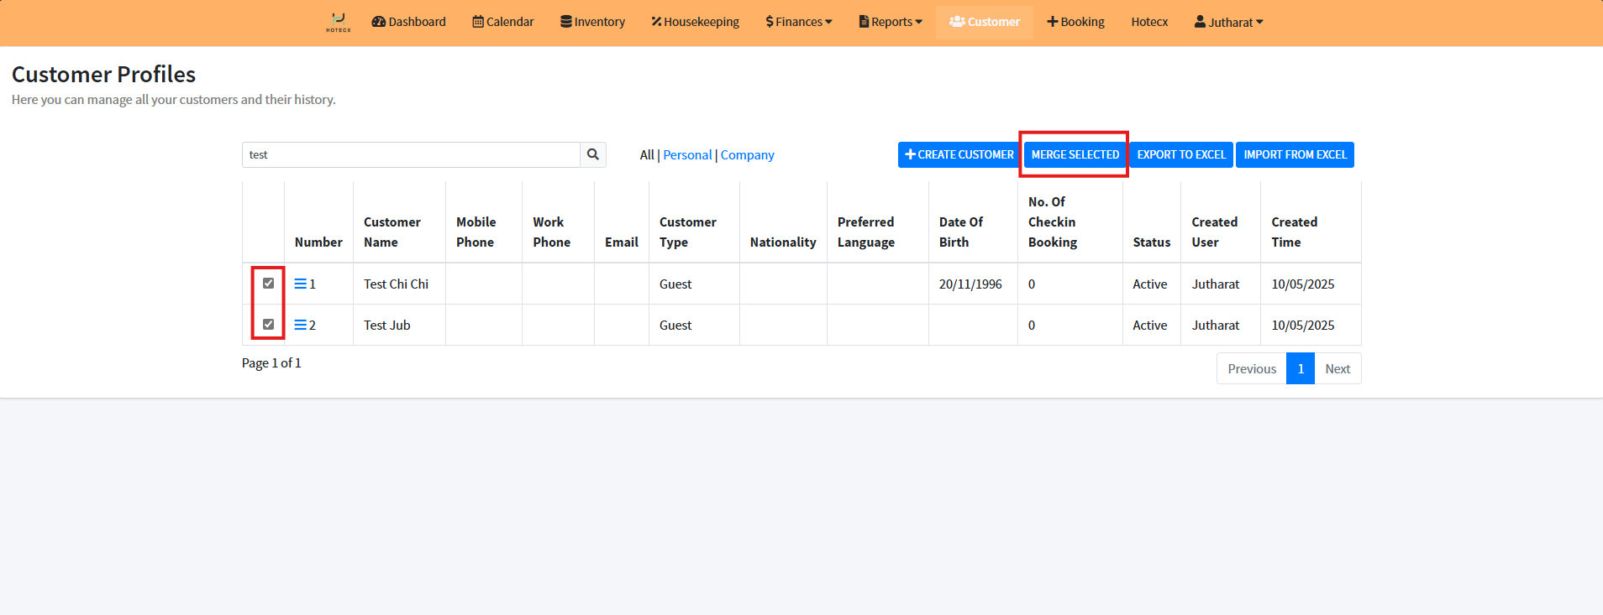1603x615 pixels.
Task: Open the Booking menu item
Action: point(1075,22)
